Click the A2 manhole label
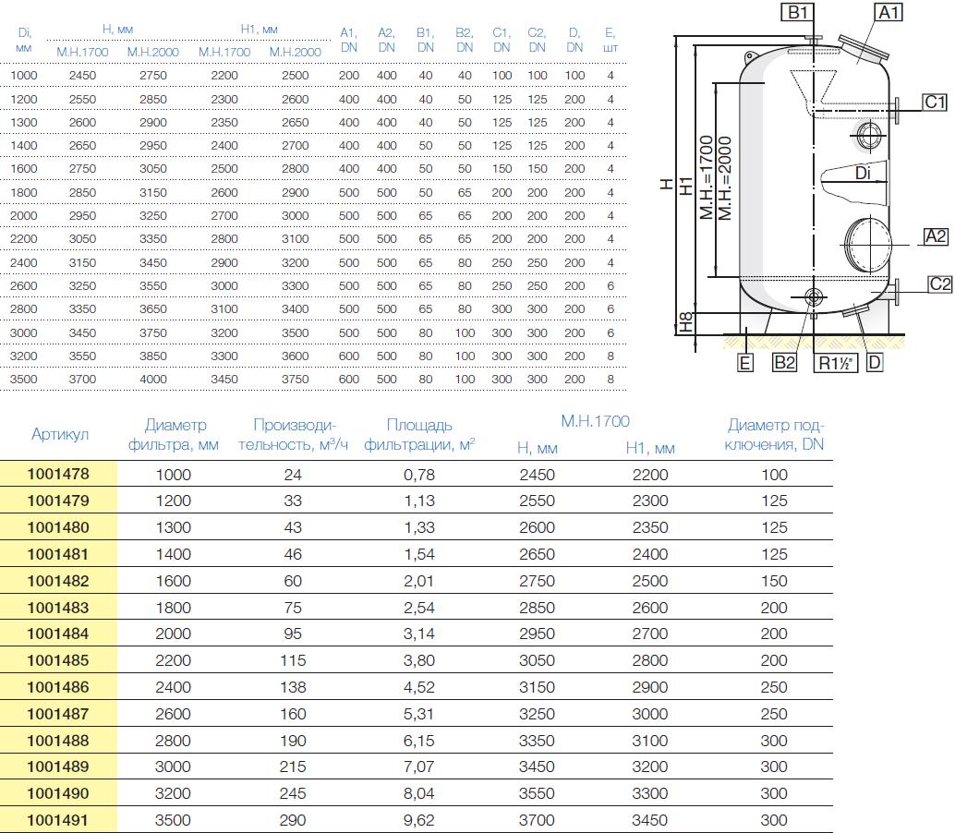 [936, 236]
